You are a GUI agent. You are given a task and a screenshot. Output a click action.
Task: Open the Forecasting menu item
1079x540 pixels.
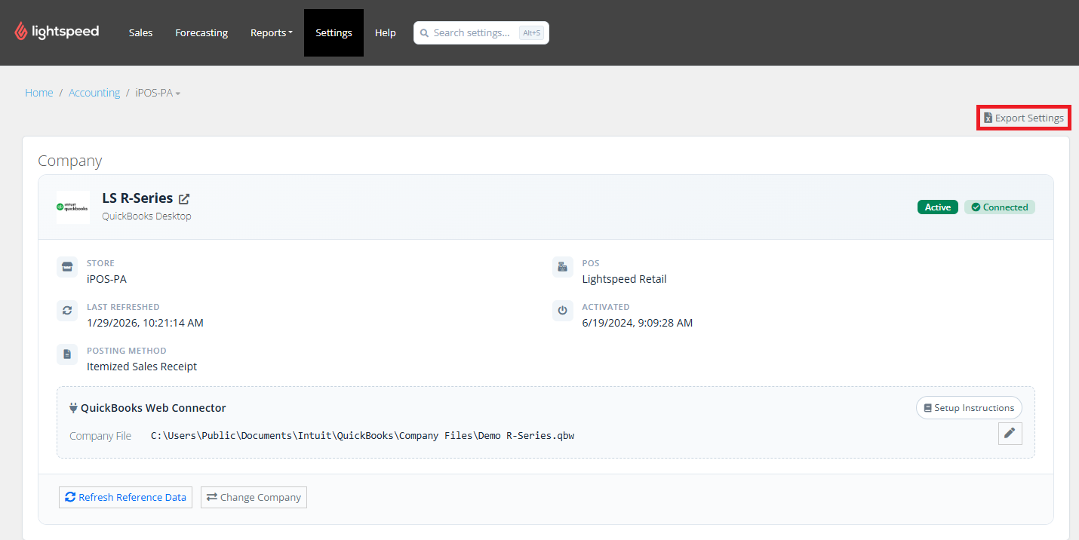pyautogui.click(x=201, y=33)
